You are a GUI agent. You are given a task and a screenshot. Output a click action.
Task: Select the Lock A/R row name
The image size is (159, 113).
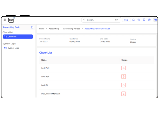tap(45, 68)
